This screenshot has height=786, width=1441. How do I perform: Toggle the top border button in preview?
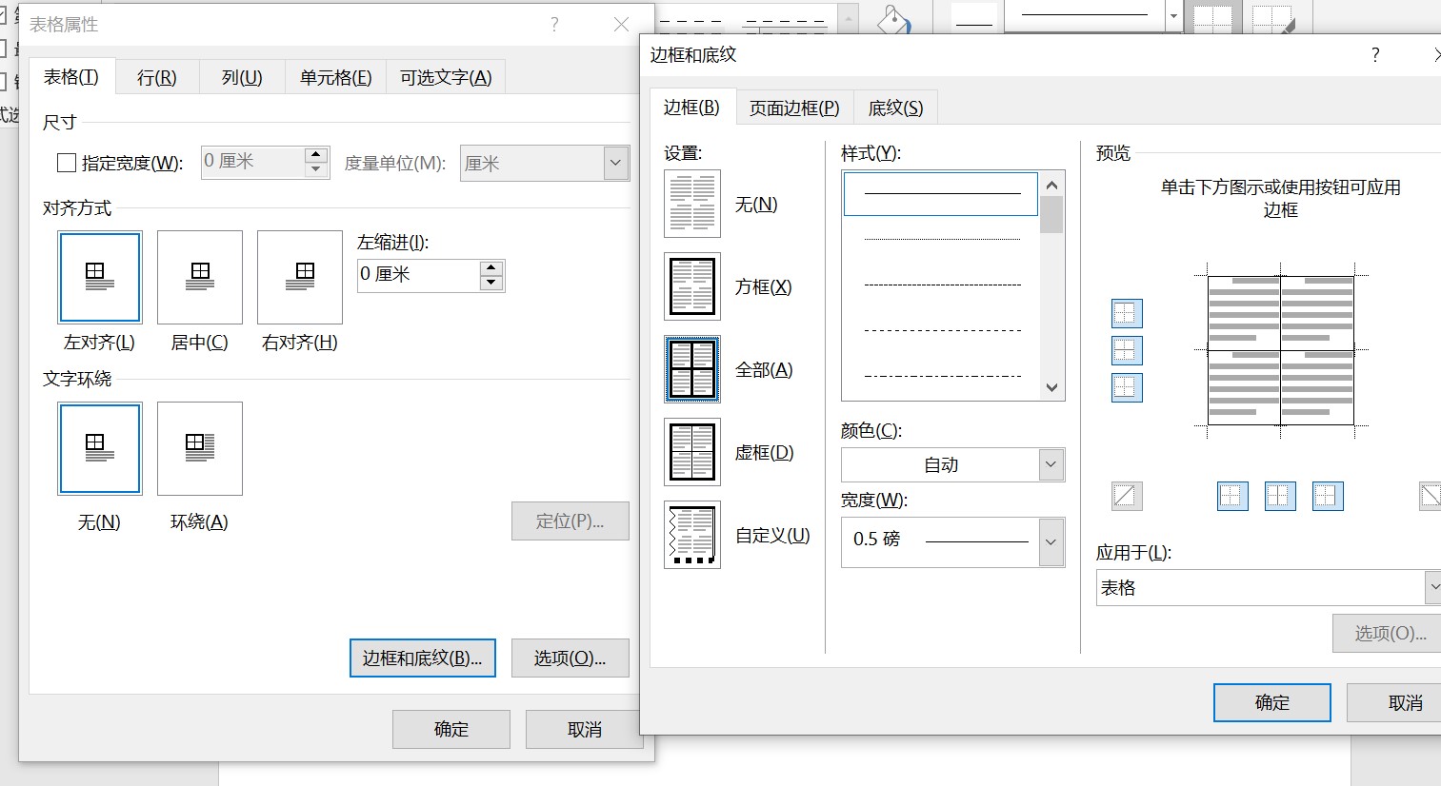pyautogui.click(x=1127, y=313)
